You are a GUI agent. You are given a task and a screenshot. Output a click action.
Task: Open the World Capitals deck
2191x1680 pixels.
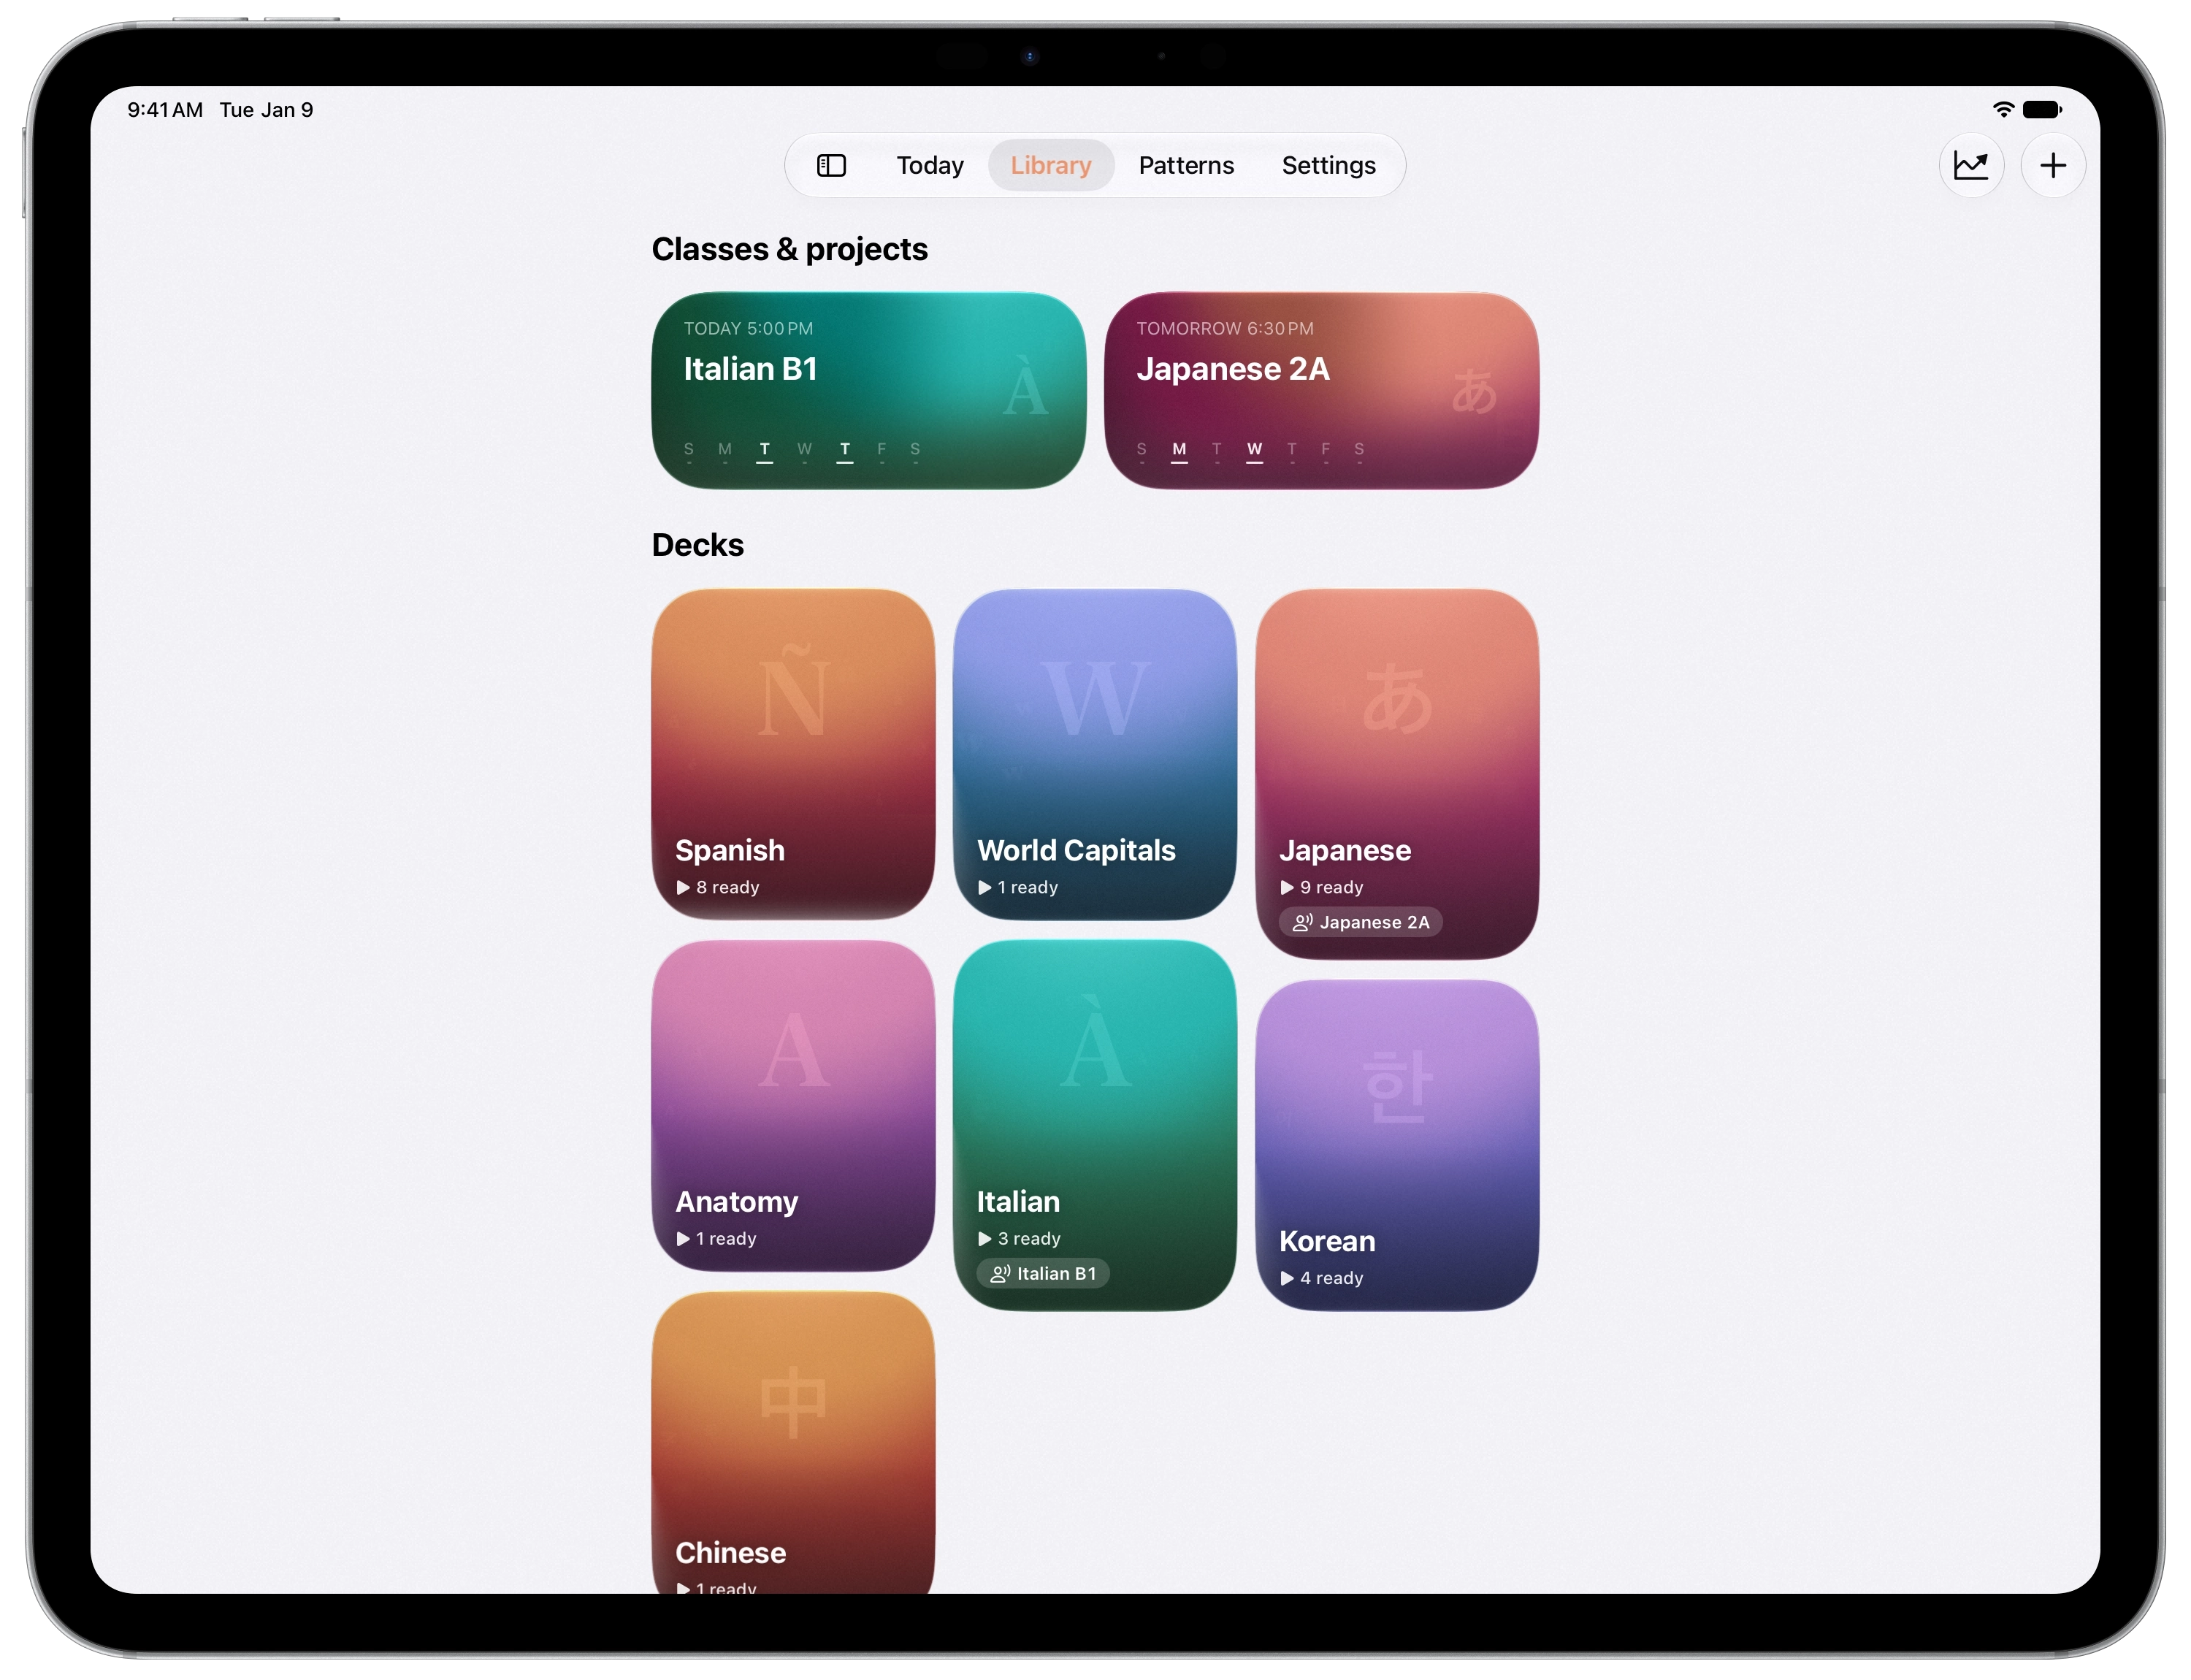[x=1095, y=754]
